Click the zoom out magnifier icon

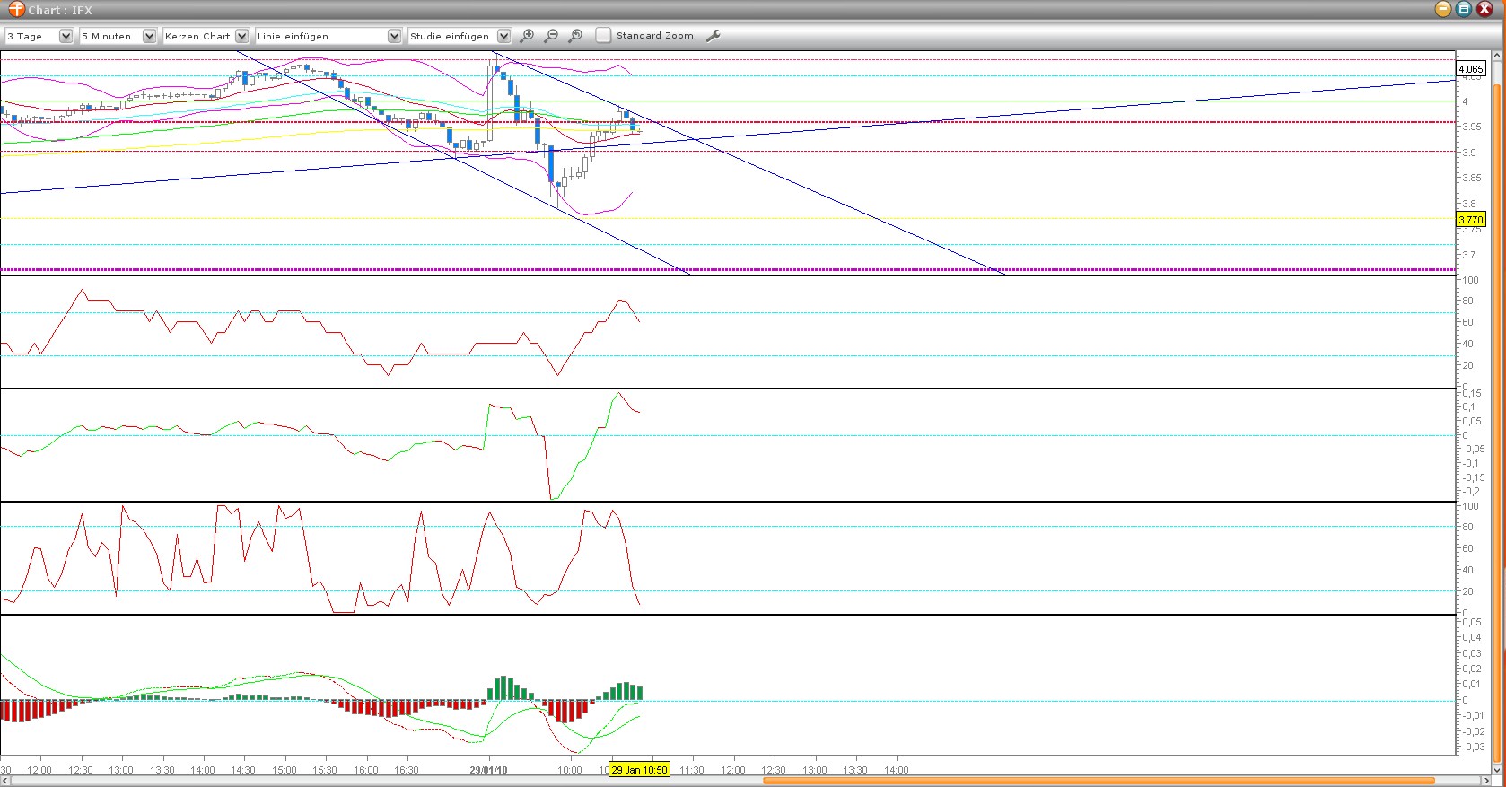[x=552, y=36]
